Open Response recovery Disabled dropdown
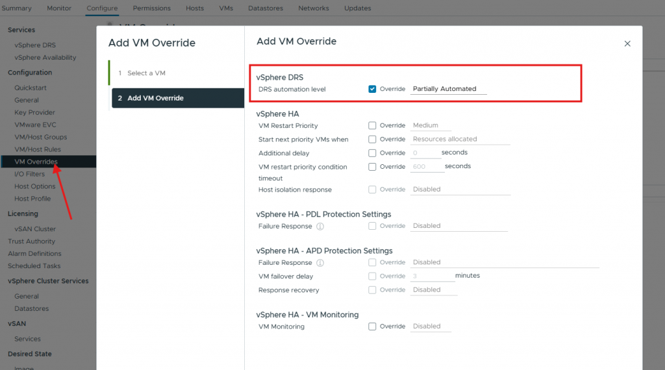 pos(434,290)
